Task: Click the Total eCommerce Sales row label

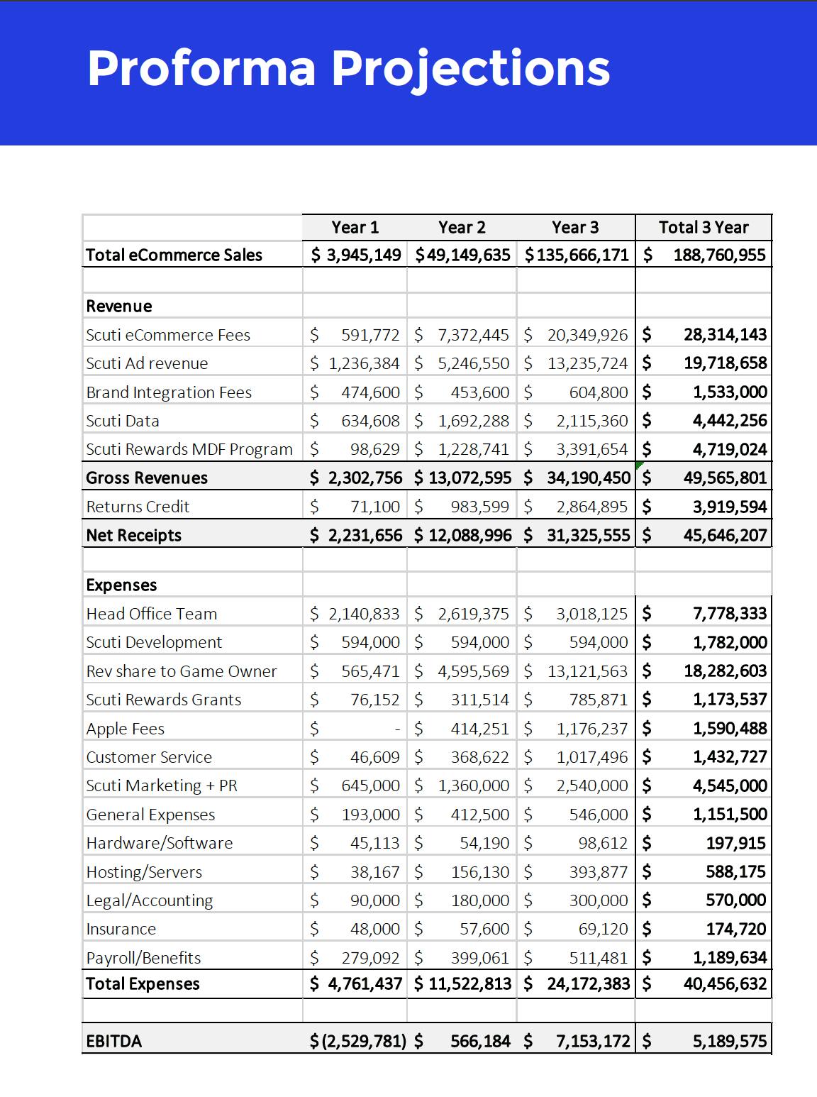Action: (174, 255)
